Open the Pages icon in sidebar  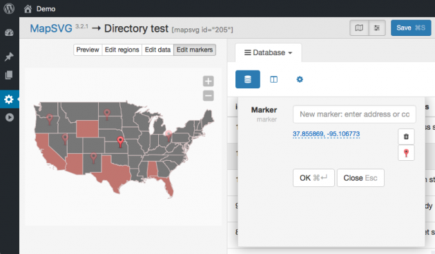pyautogui.click(x=9, y=75)
